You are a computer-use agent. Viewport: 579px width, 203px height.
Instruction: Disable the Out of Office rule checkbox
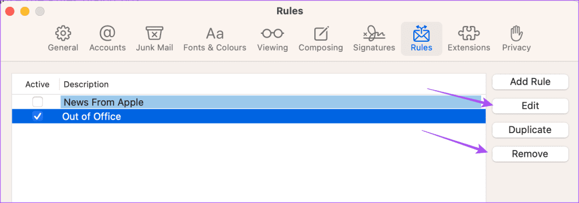38,116
